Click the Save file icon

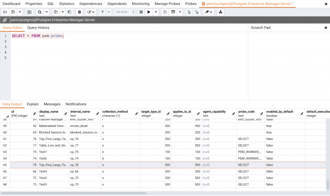pos(13,12)
